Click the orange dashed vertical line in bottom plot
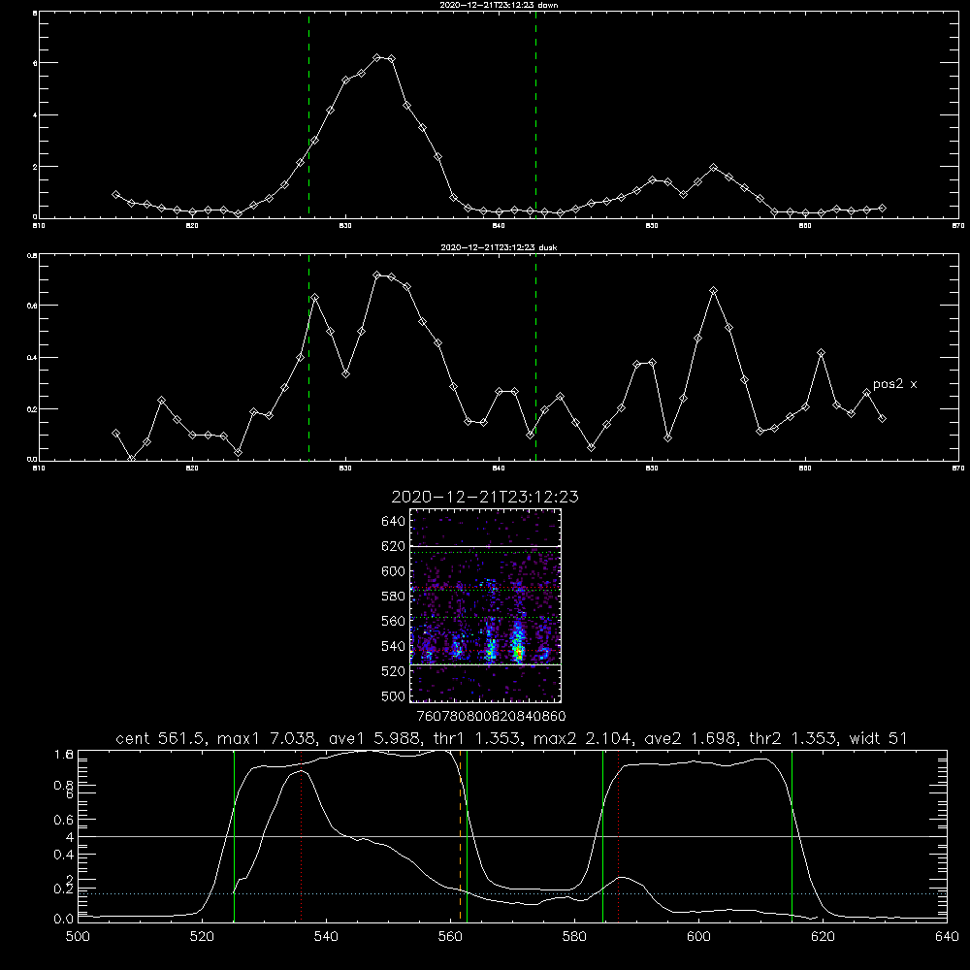The width and height of the screenshot is (970, 970). 460,835
